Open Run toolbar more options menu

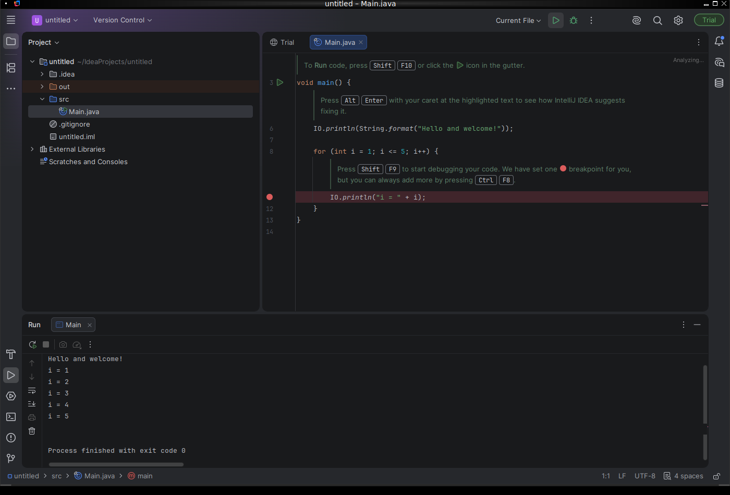click(90, 344)
